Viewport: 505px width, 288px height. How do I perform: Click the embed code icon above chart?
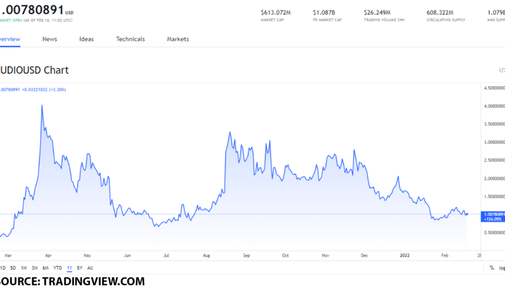tap(501, 71)
